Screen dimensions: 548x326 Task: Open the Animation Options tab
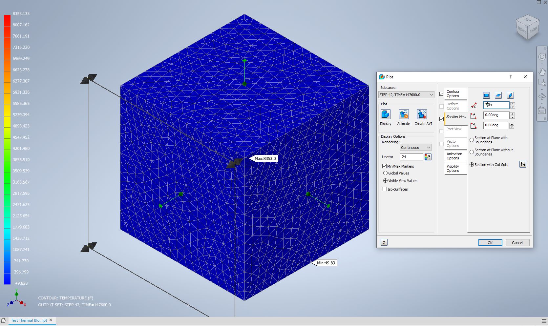point(456,156)
